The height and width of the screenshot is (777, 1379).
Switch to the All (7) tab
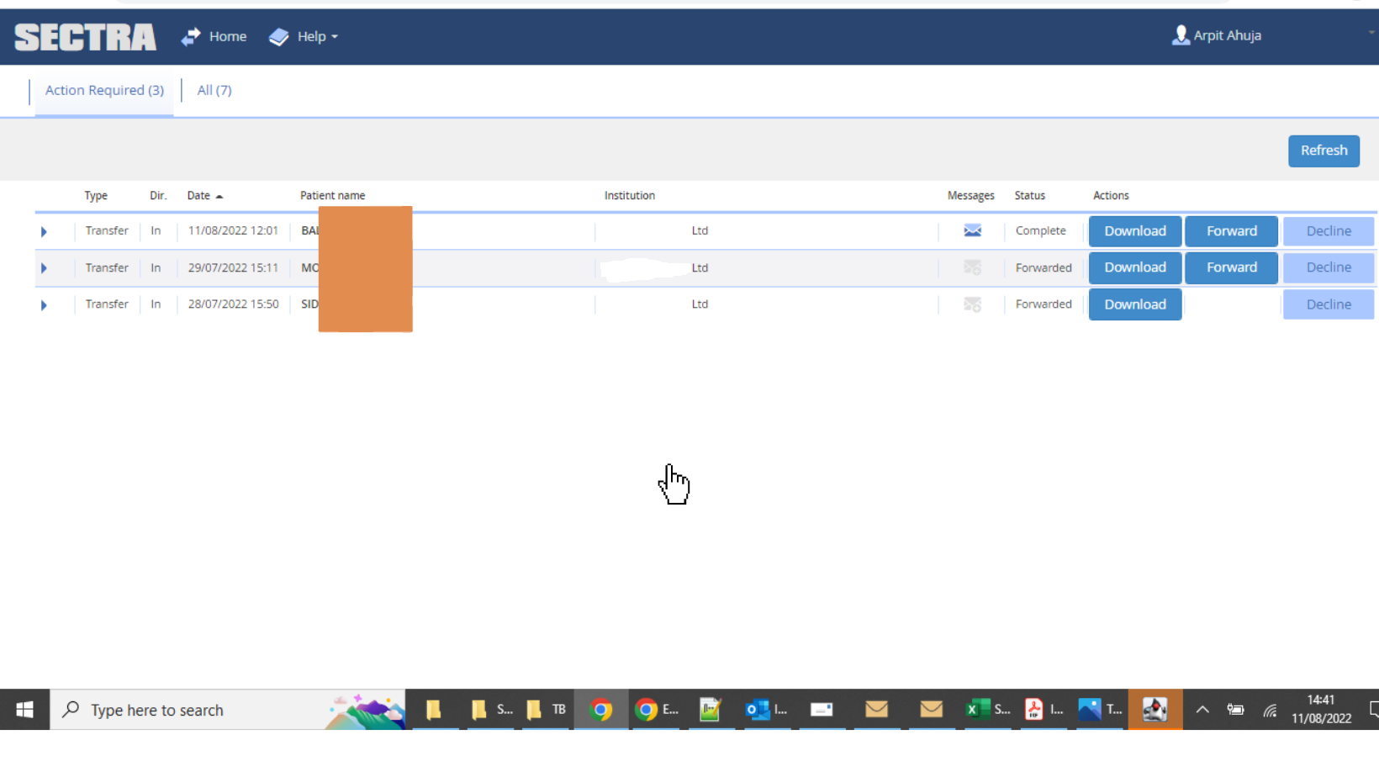[214, 90]
